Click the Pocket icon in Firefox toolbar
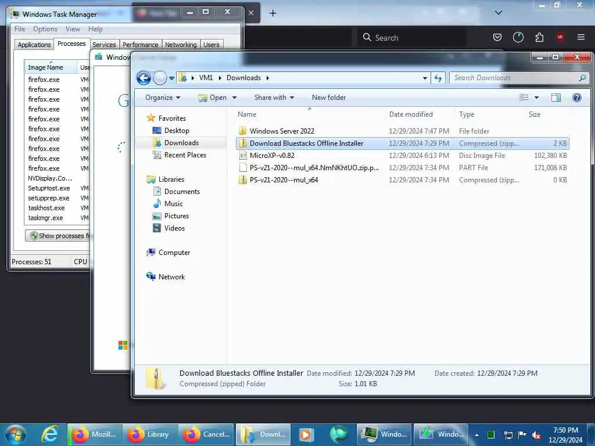The width and height of the screenshot is (595, 446). (497, 37)
